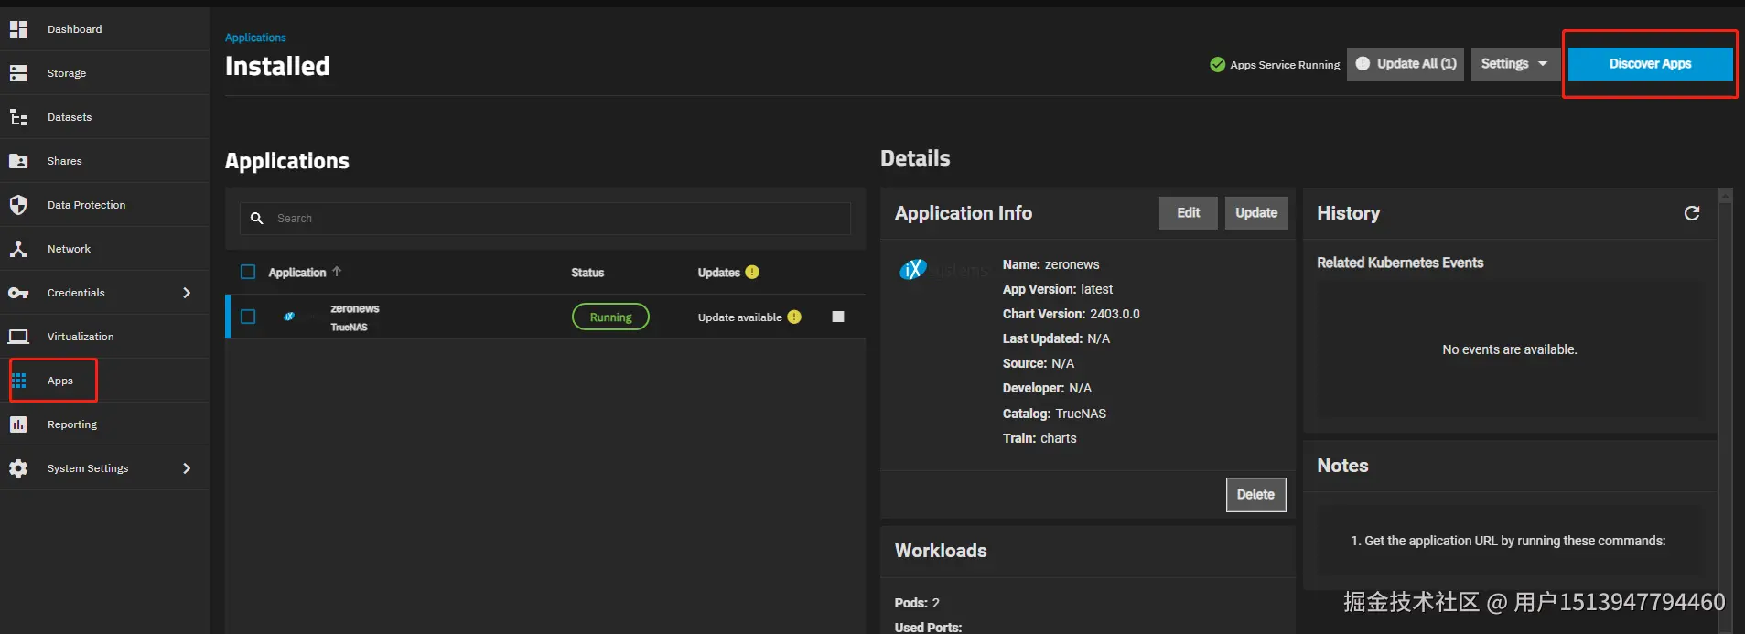1745x634 pixels.
Task: Expand the System Settings submenu chevron
Action: (x=187, y=468)
